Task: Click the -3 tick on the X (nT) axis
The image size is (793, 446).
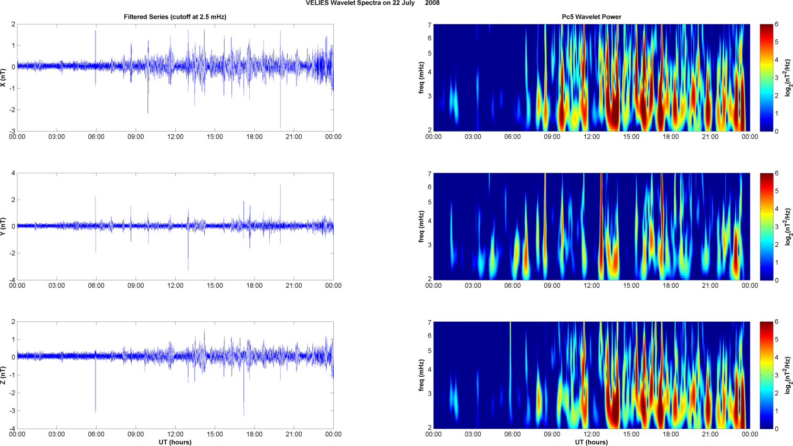Action: coord(12,131)
